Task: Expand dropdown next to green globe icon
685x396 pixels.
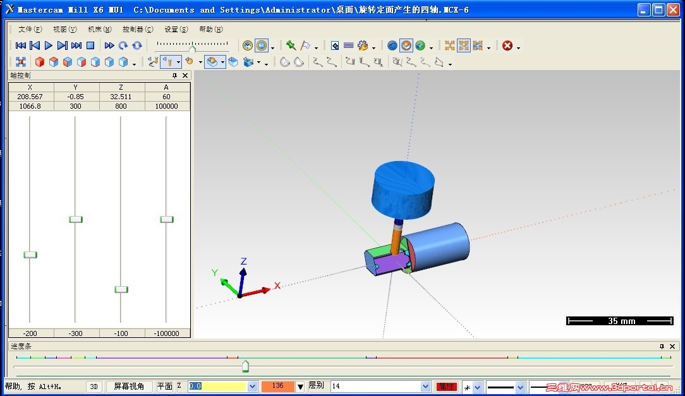Action: tap(431, 47)
